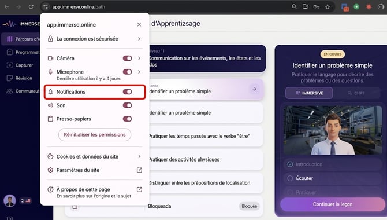Image resolution: width=387 pixels, height=220 pixels.
Task: Click the red bug extension icon
Action: coord(369,7)
